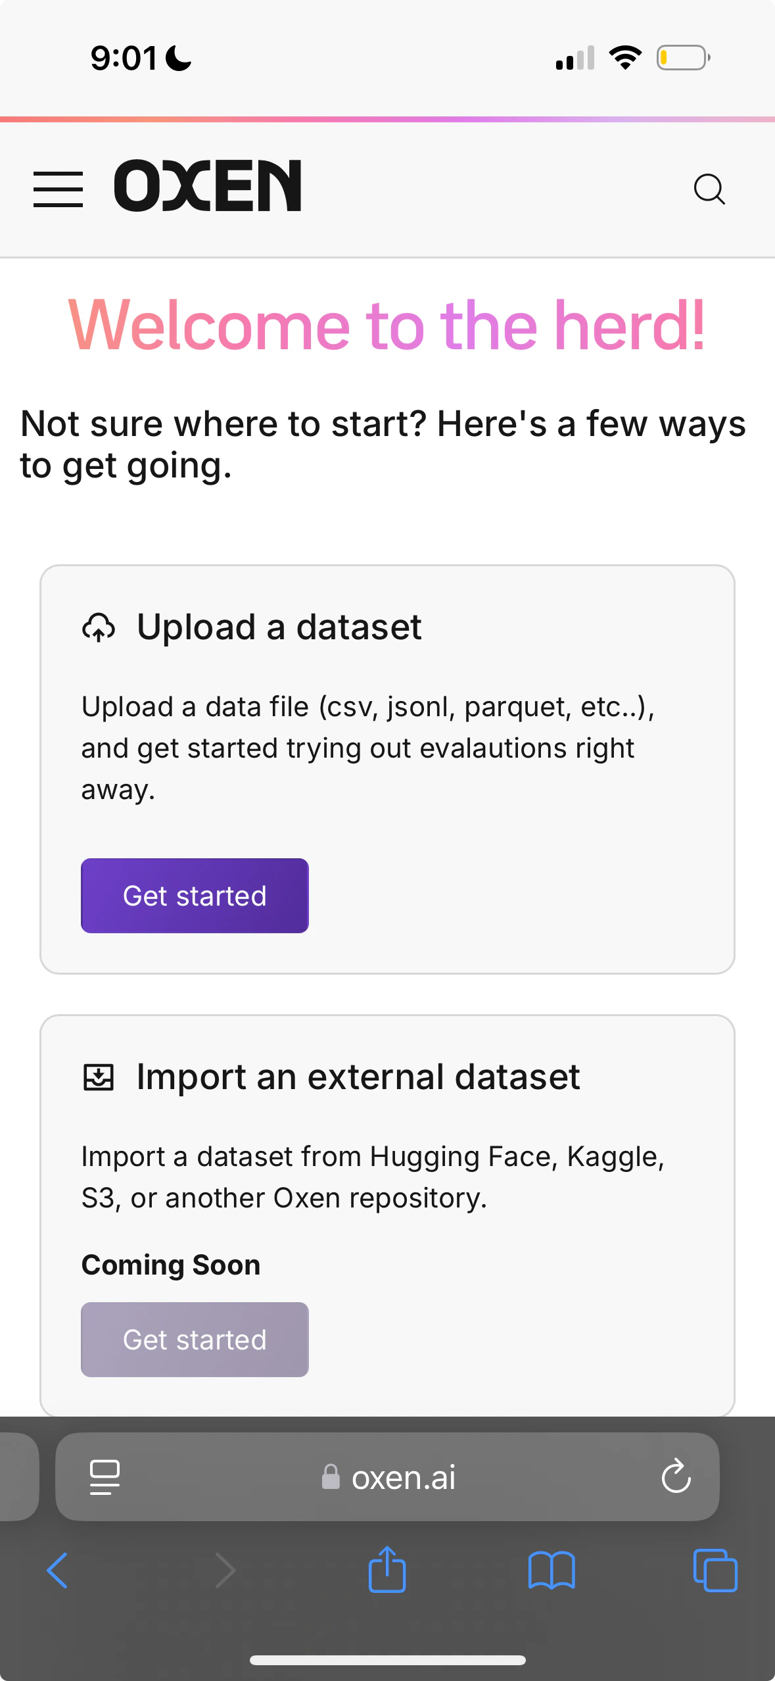Click disabled Get started under Import dataset
The image size is (775, 1681).
coord(195,1340)
